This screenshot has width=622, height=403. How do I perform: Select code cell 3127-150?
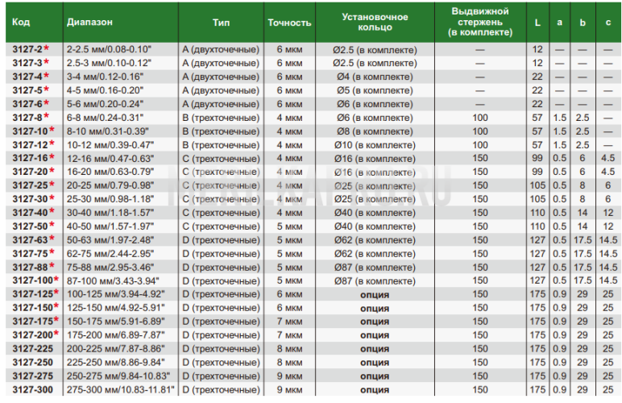coord(35,307)
